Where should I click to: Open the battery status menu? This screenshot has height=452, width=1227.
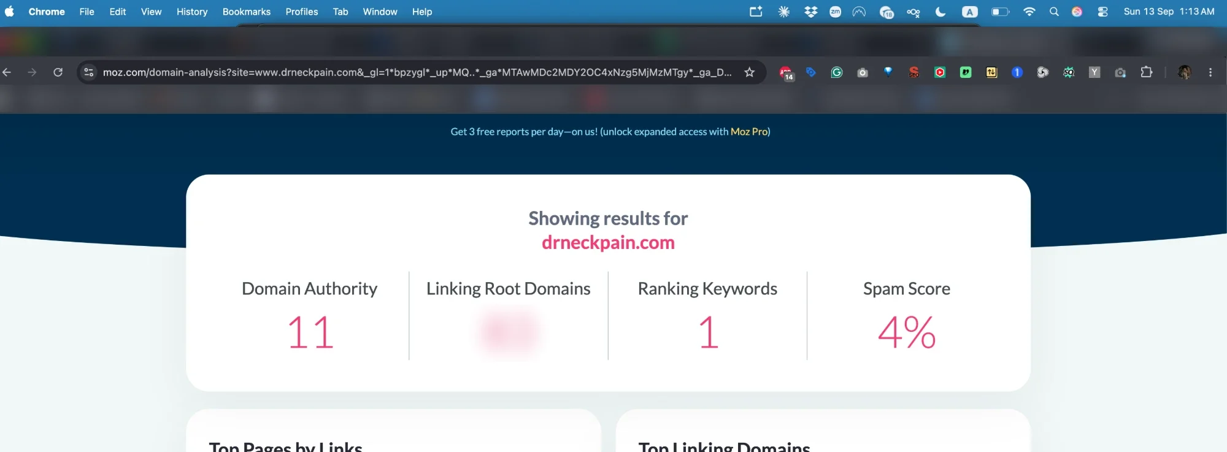point(1000,12)
